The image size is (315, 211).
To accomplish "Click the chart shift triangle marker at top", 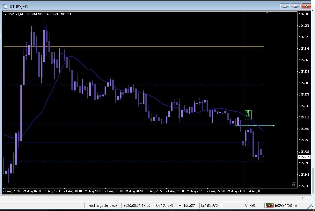I will tap(267, 13).
